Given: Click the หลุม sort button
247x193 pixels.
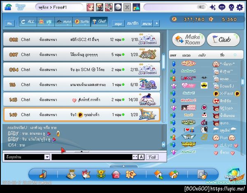Looking at the screenshot, I should click(118, 23).
